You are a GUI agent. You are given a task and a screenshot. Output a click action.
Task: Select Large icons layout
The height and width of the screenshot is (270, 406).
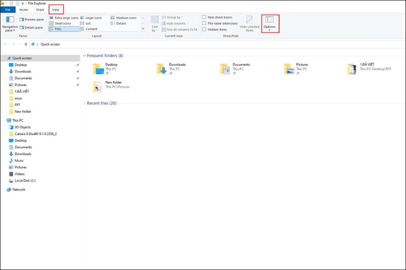point(91,18)
